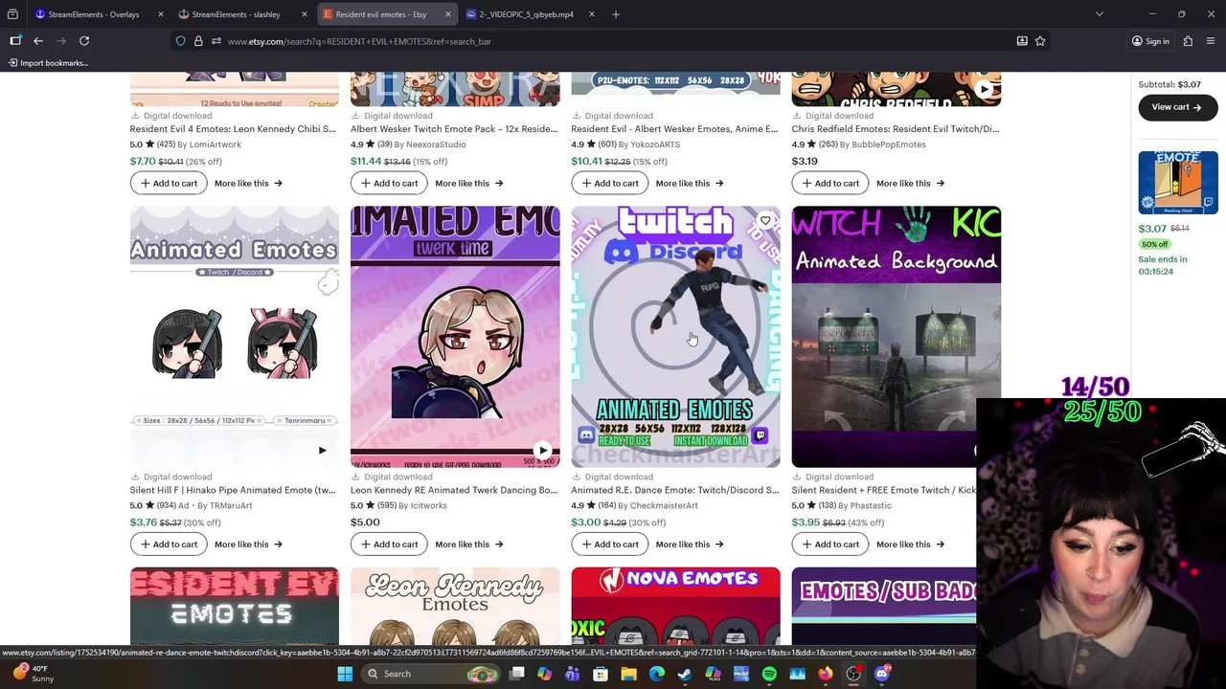Open Silent Hill F Hinako Pipe listing title
Viewport: 1226px width, 689px height.
tap(233, 490)
